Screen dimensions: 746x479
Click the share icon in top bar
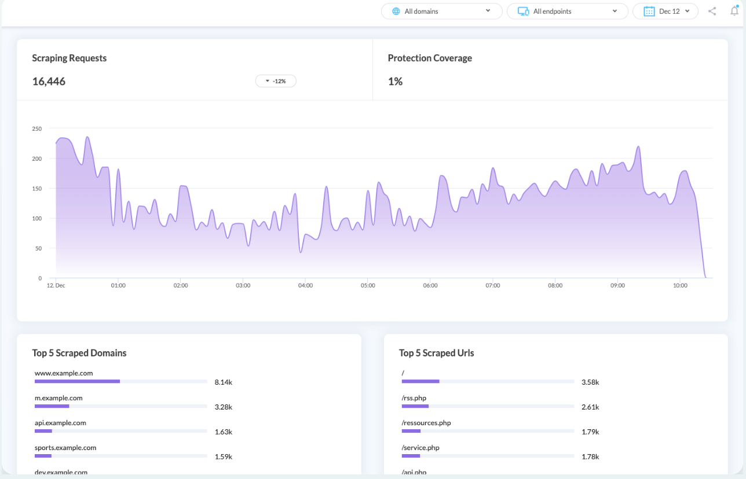coord(712,11)
